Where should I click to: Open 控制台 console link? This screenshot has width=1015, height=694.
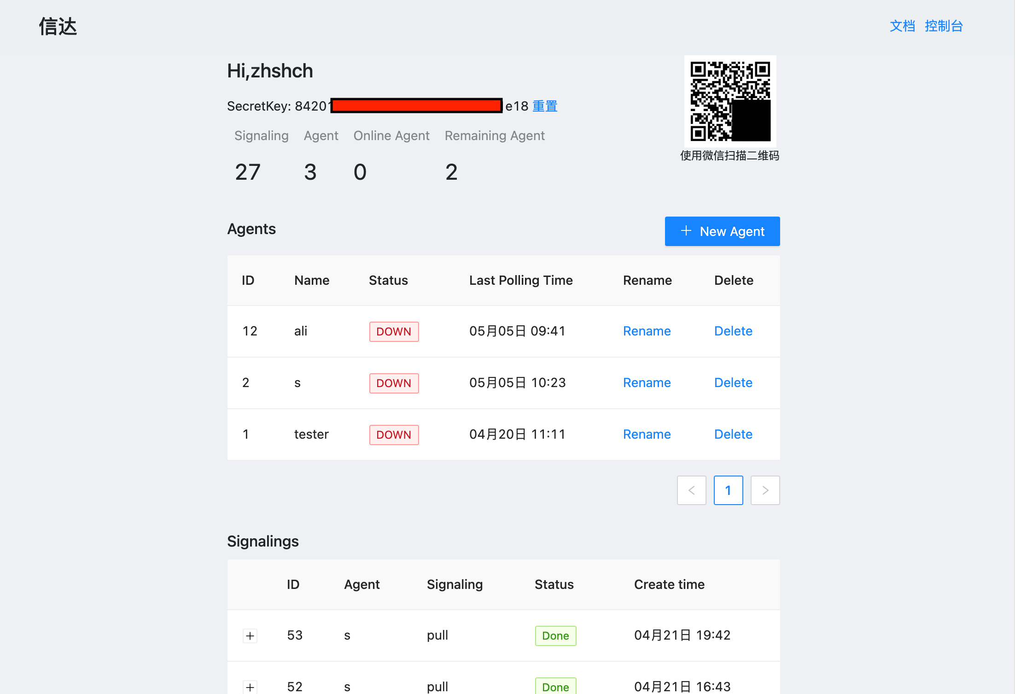pos(944,26)
